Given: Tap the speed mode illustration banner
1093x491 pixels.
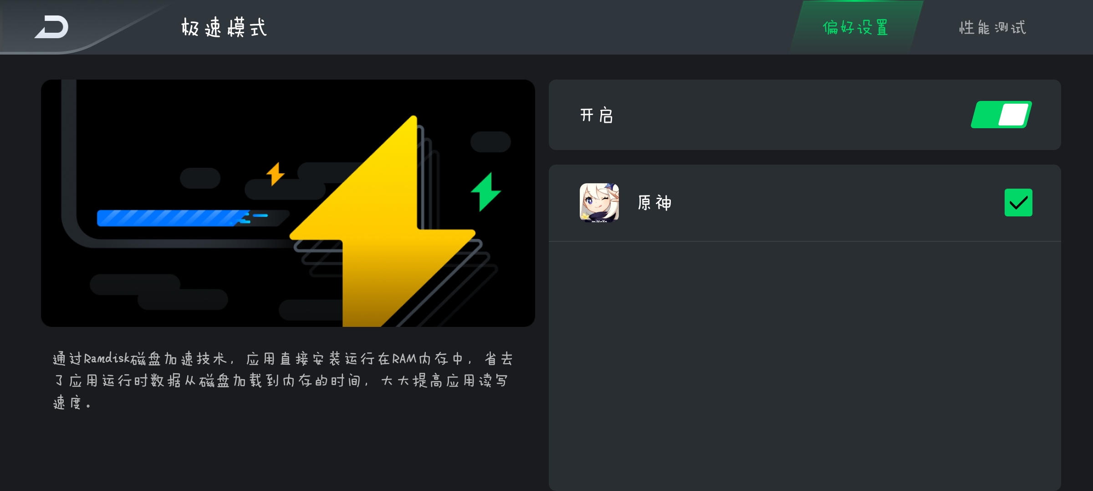Looking at the screenshot, I should coord(288,203).
